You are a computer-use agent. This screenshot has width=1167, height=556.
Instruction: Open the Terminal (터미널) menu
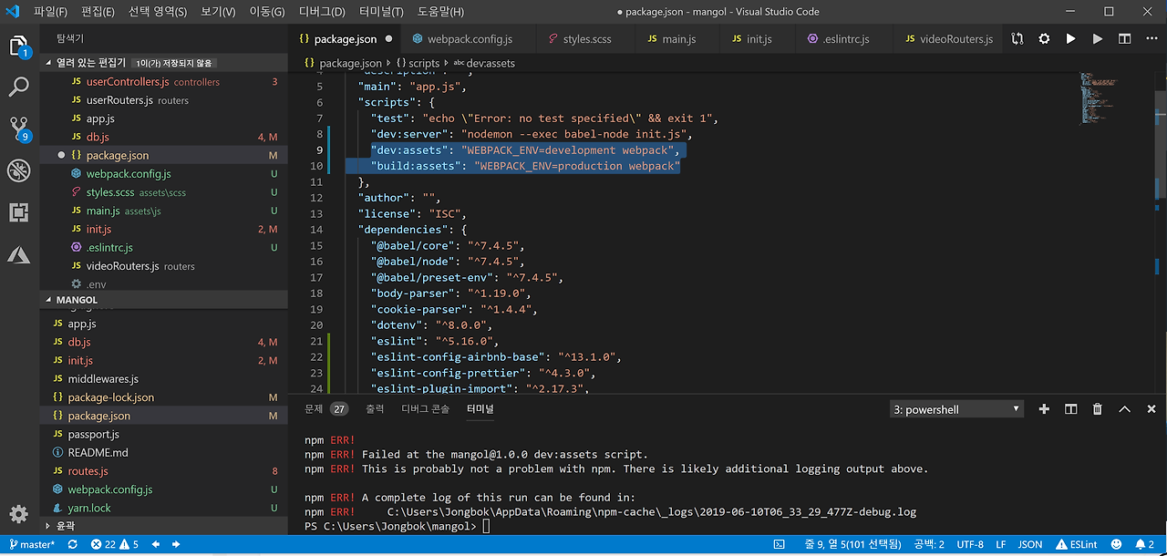click(x=381, y=12)
